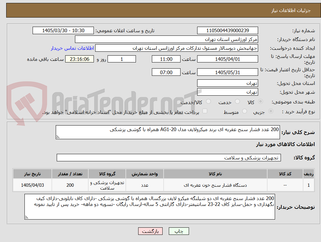Click the چاپ print button
Screen dimensions: 321x242
point(179,231)
